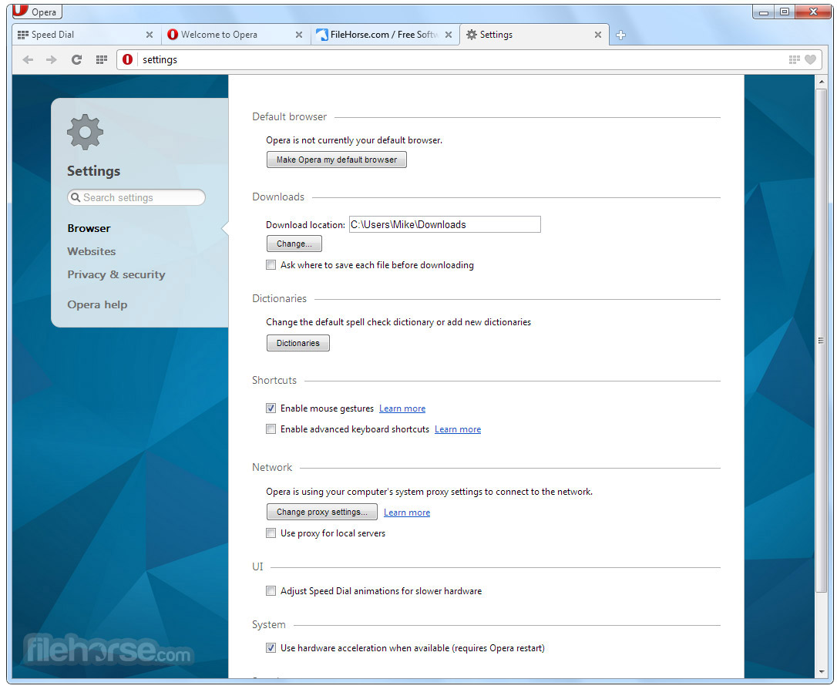Image resolution: width=837 pixels, height=689 pixels.
Task: Open Privacy & security settings
Action: [x=116, y=275]
